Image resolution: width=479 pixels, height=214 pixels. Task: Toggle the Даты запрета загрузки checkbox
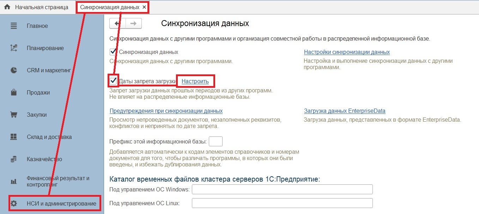point(113,81)
